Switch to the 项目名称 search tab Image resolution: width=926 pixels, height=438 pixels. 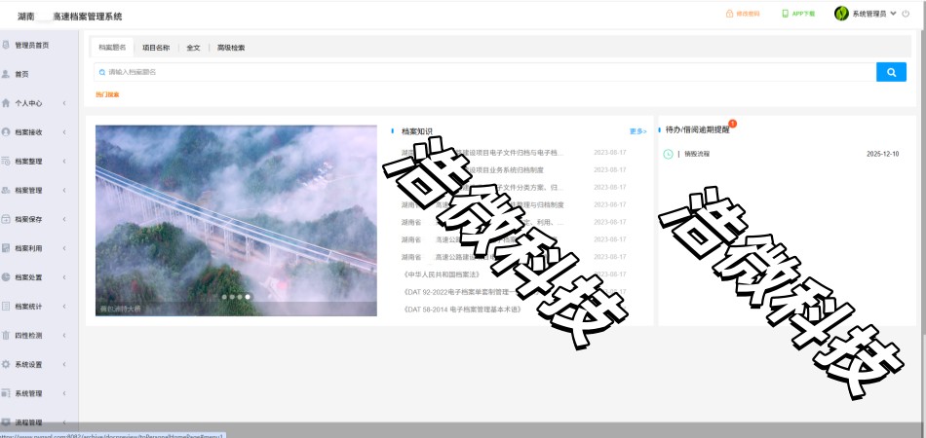(156, 48)
